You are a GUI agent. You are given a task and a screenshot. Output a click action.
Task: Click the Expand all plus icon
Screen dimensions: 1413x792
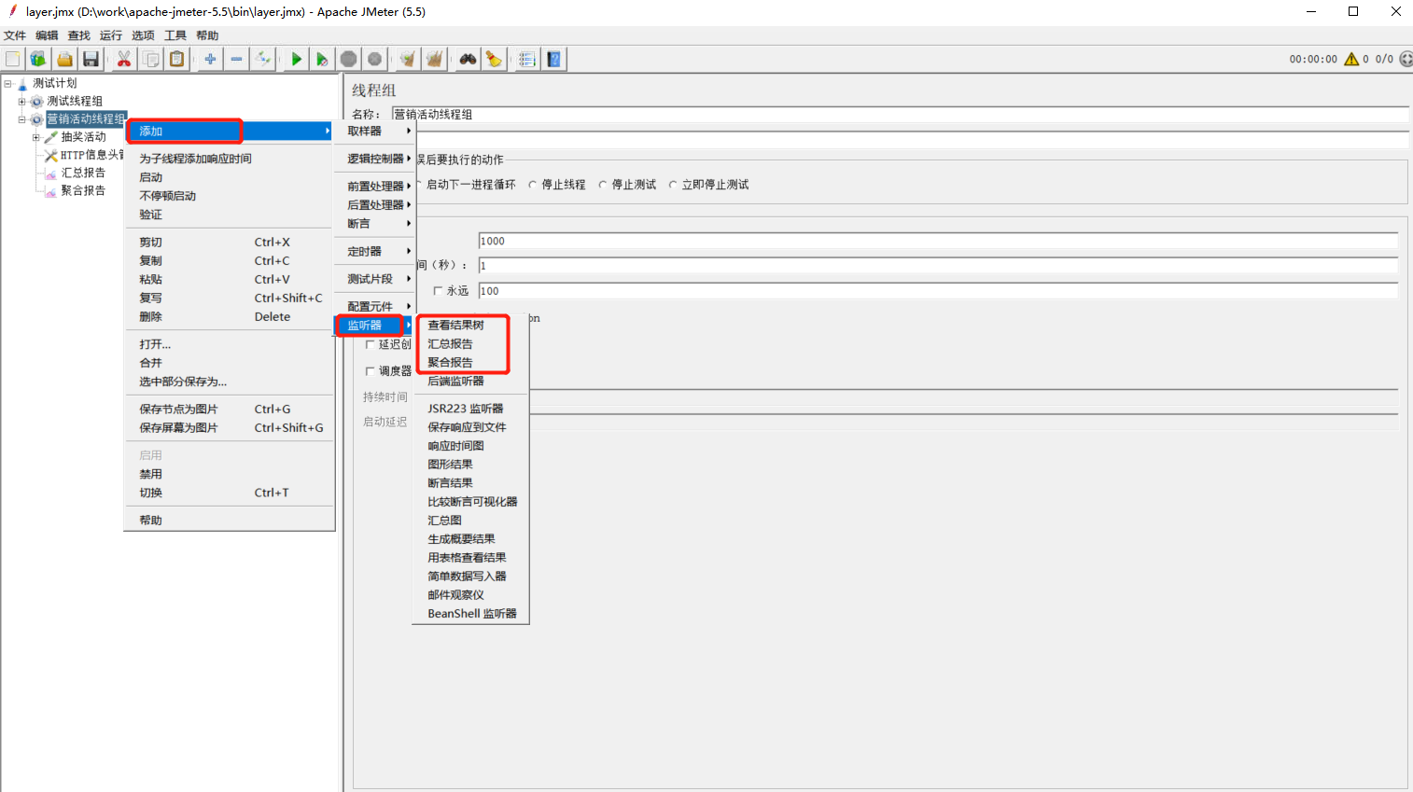210,59
